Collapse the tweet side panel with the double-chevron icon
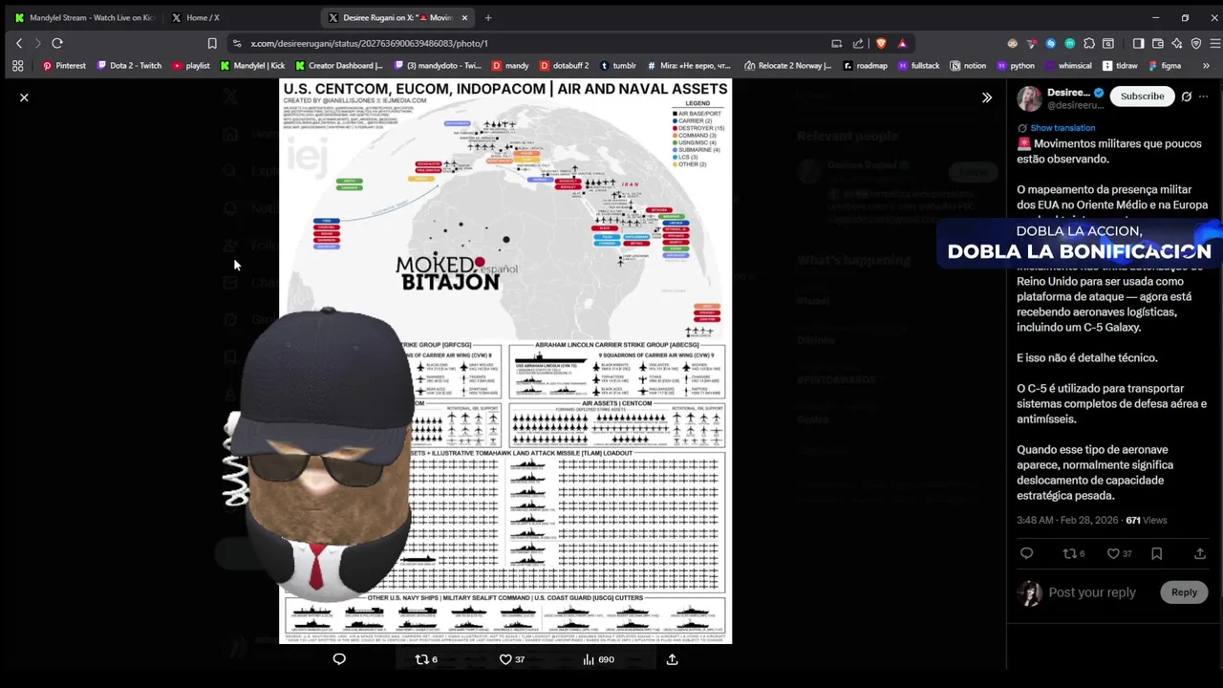This screenshot has width=1223, height=688. 987,97
